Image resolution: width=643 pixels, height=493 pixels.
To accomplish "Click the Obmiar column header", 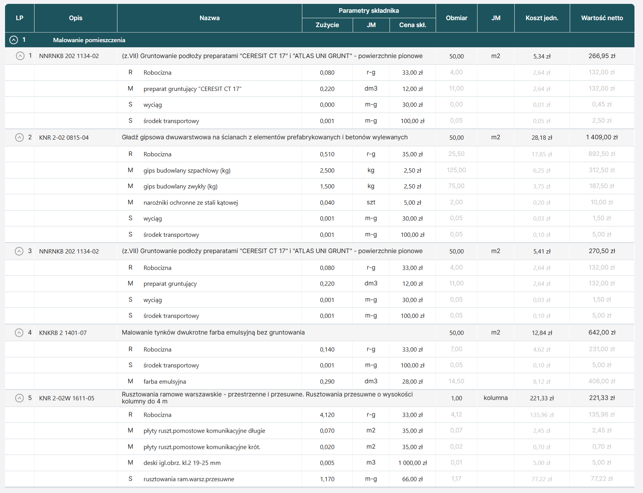I will (x=456, y=18).
